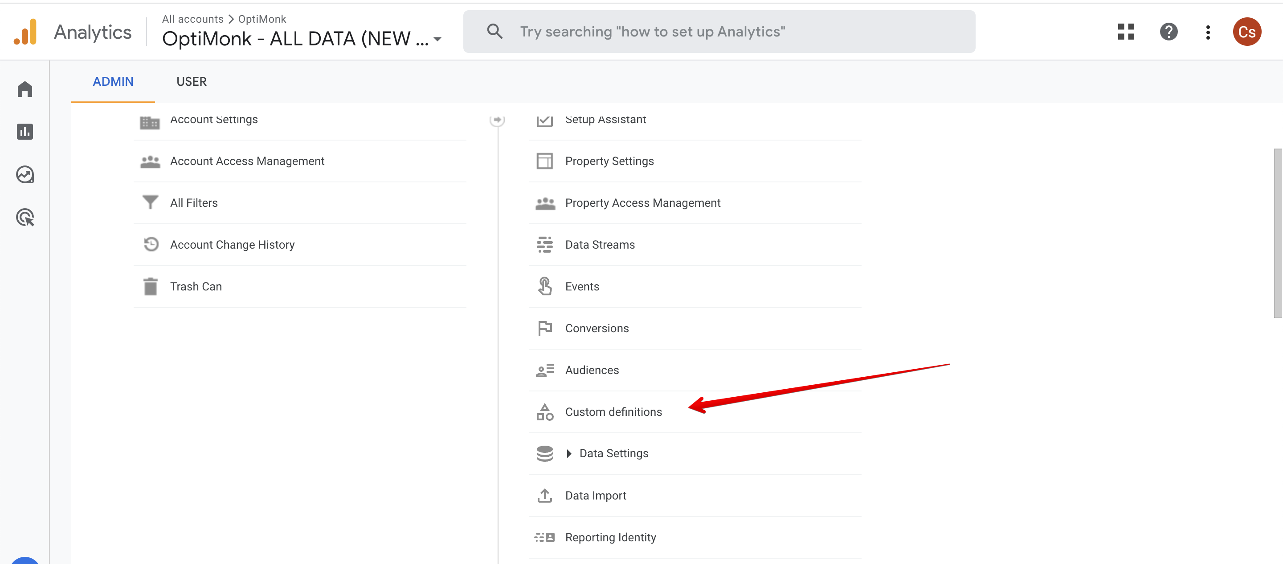Click the Analytics product name

point(93,32)
